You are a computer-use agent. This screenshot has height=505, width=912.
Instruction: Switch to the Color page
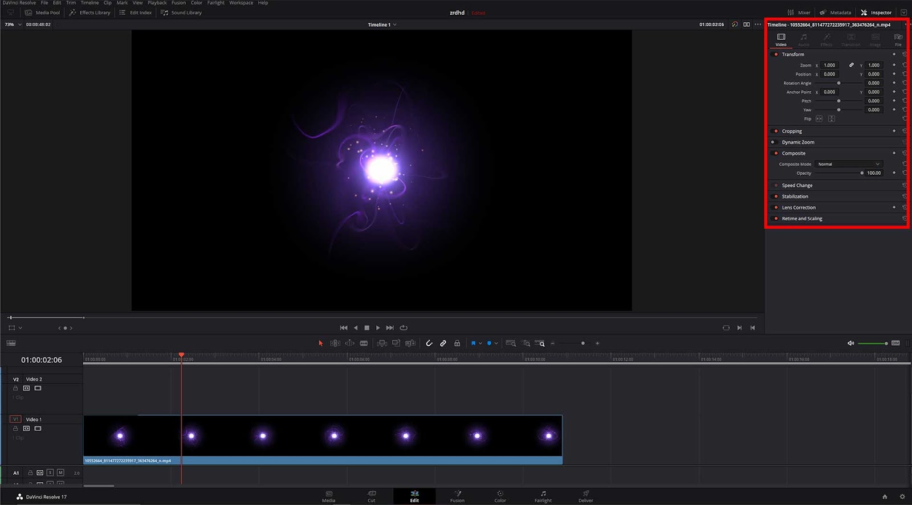[x=500, y=496]
